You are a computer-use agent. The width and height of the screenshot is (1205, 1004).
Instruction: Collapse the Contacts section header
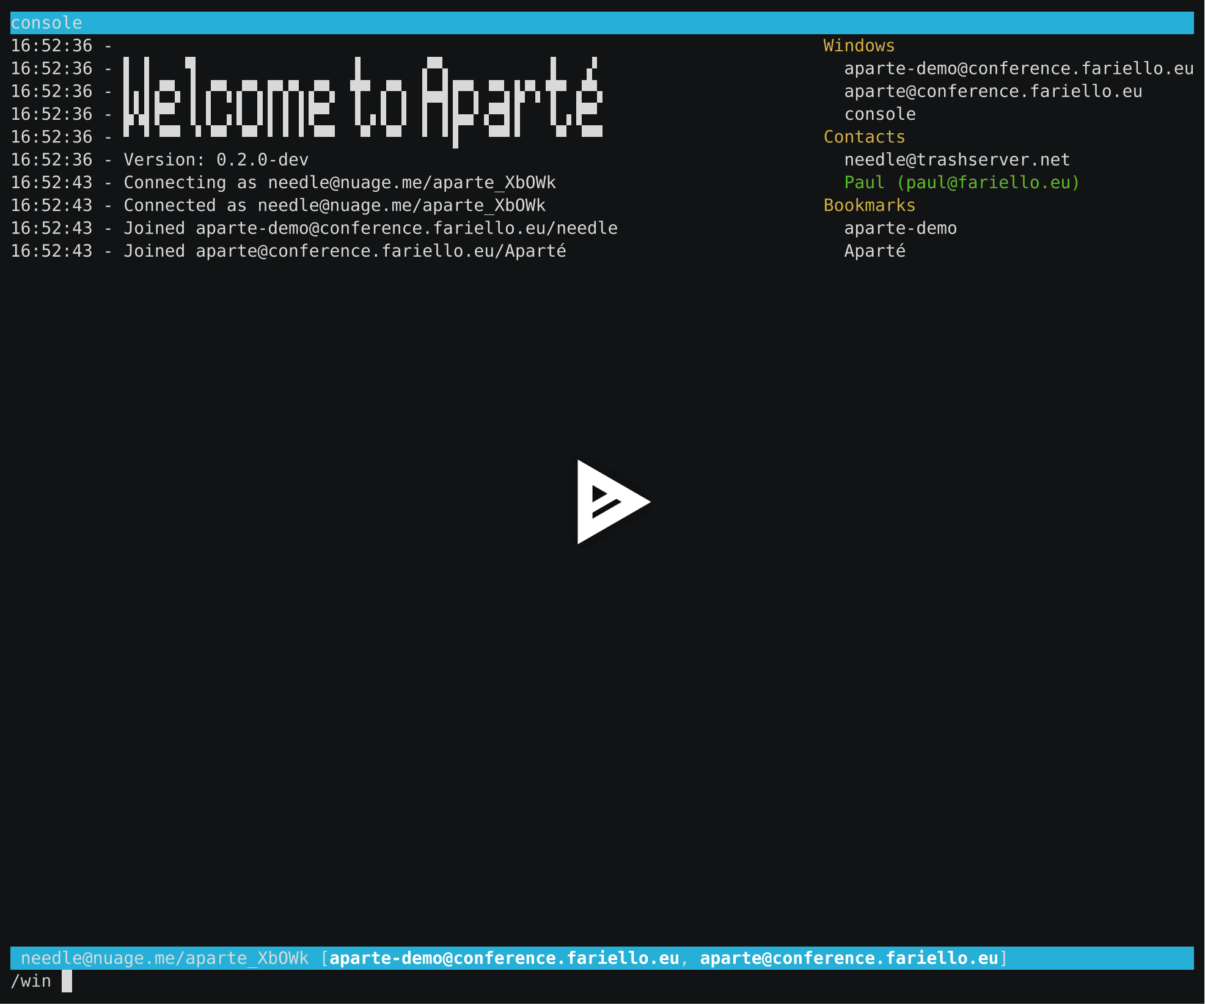pyautogui.click(x=864, y=136)
